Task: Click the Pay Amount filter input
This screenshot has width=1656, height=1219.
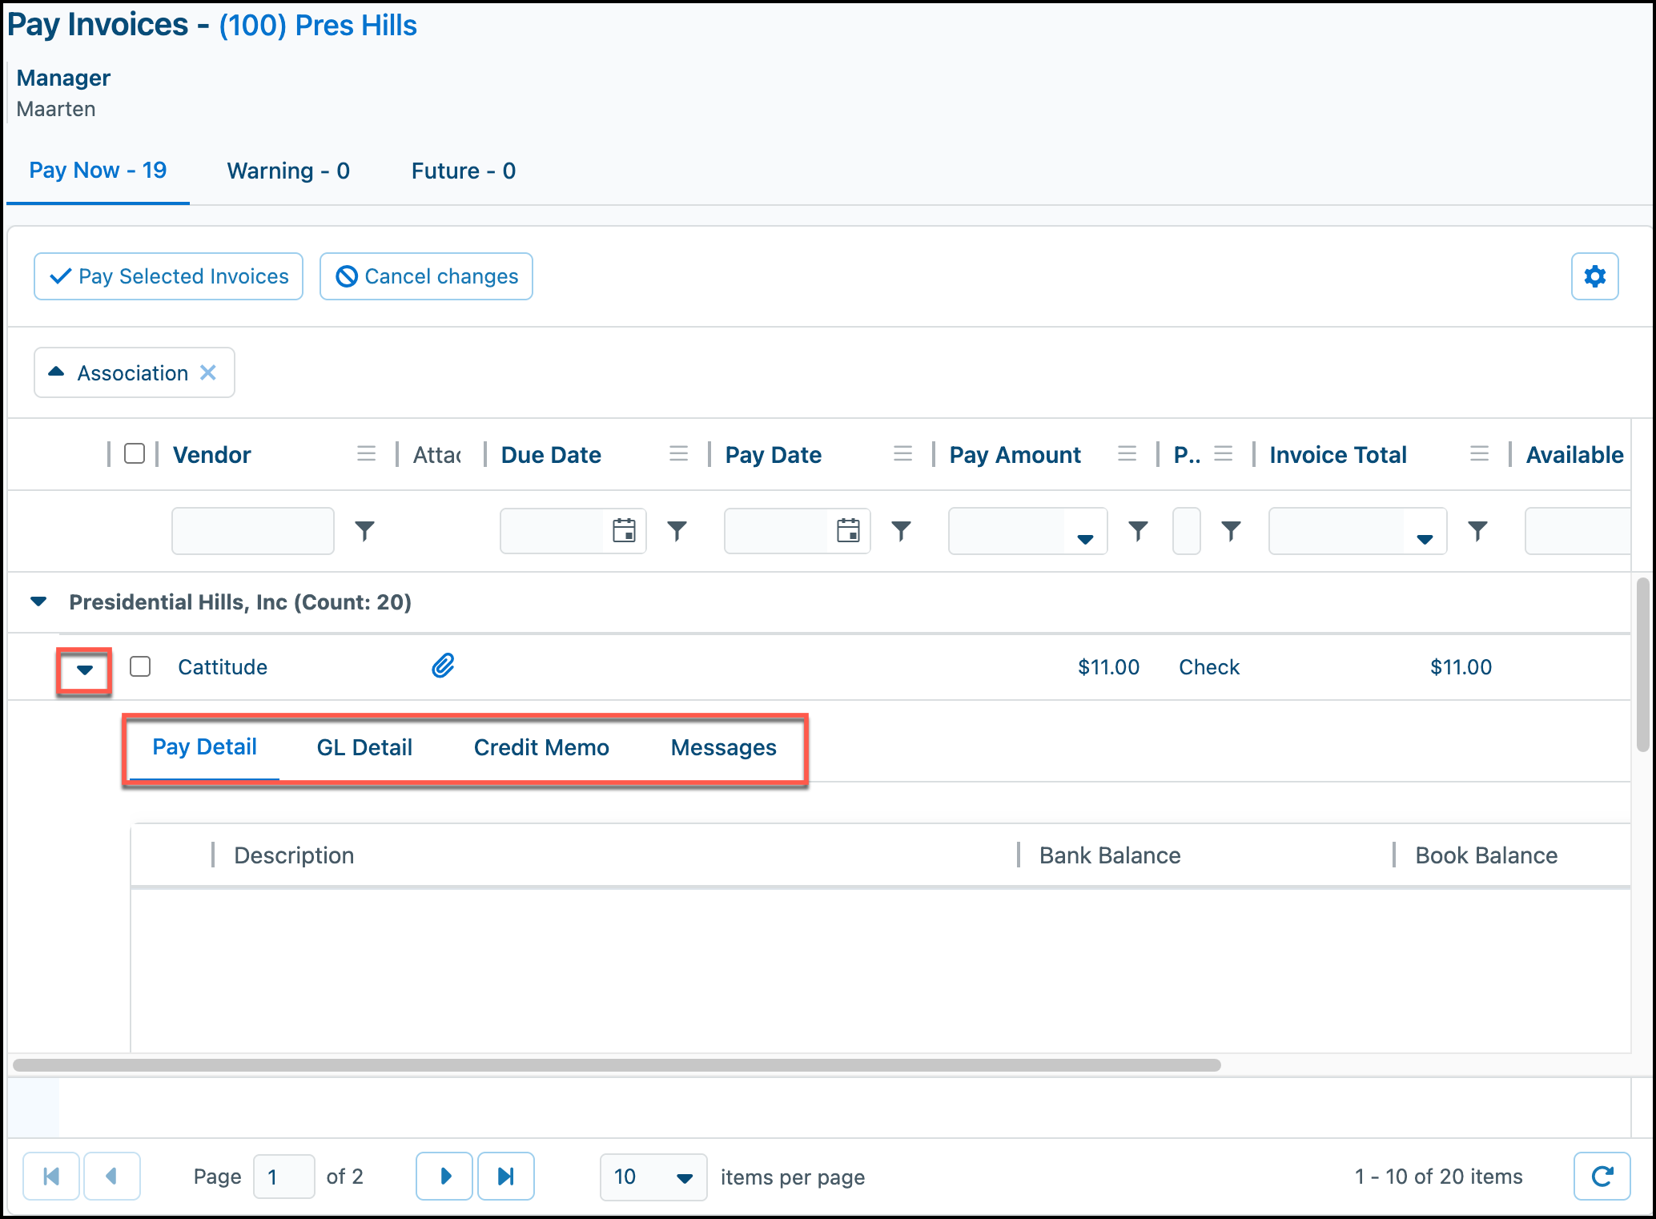Action: tap(1007, 530)
